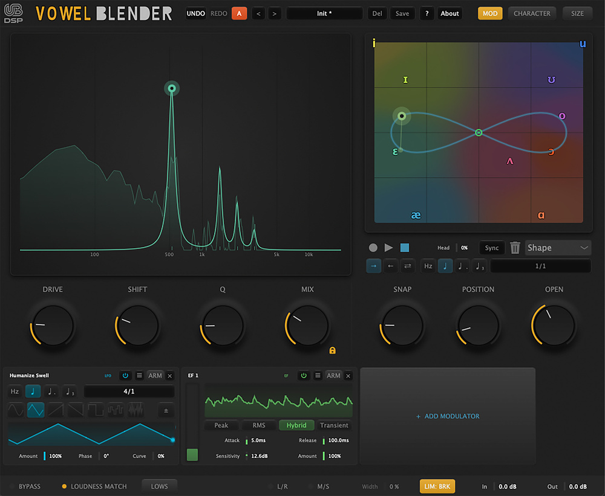Open the Init preset name selector
This screenshot has width=605, height=496.
tap(324, 13)
